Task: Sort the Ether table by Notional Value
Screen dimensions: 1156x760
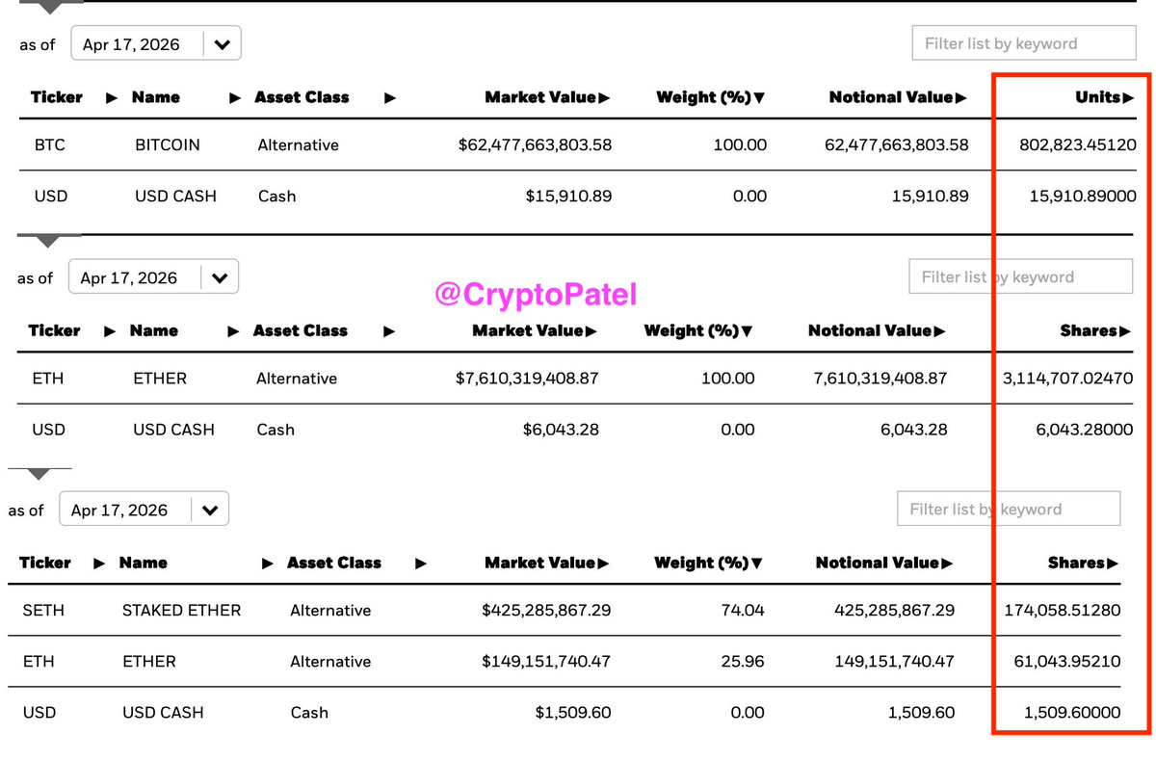Action: click(876, 330)
